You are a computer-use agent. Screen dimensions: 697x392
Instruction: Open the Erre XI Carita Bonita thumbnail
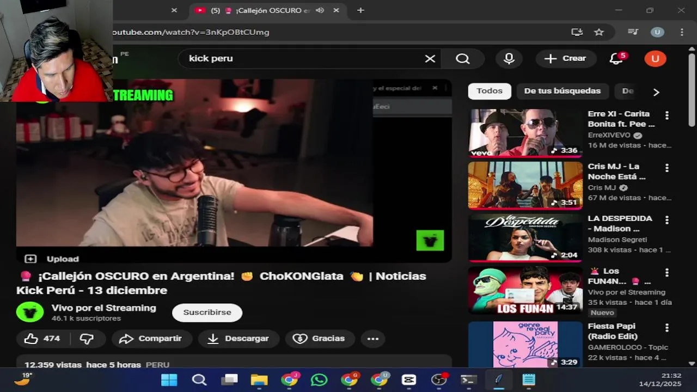[525, 133]
